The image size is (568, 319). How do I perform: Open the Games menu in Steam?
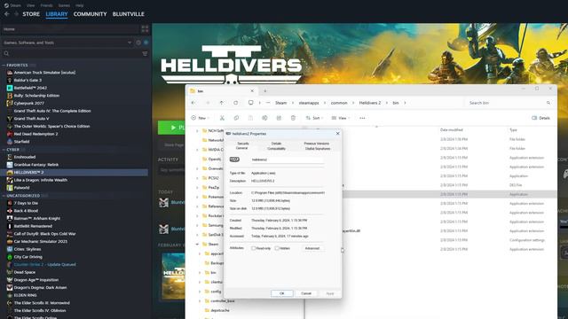tap(64, 5)
